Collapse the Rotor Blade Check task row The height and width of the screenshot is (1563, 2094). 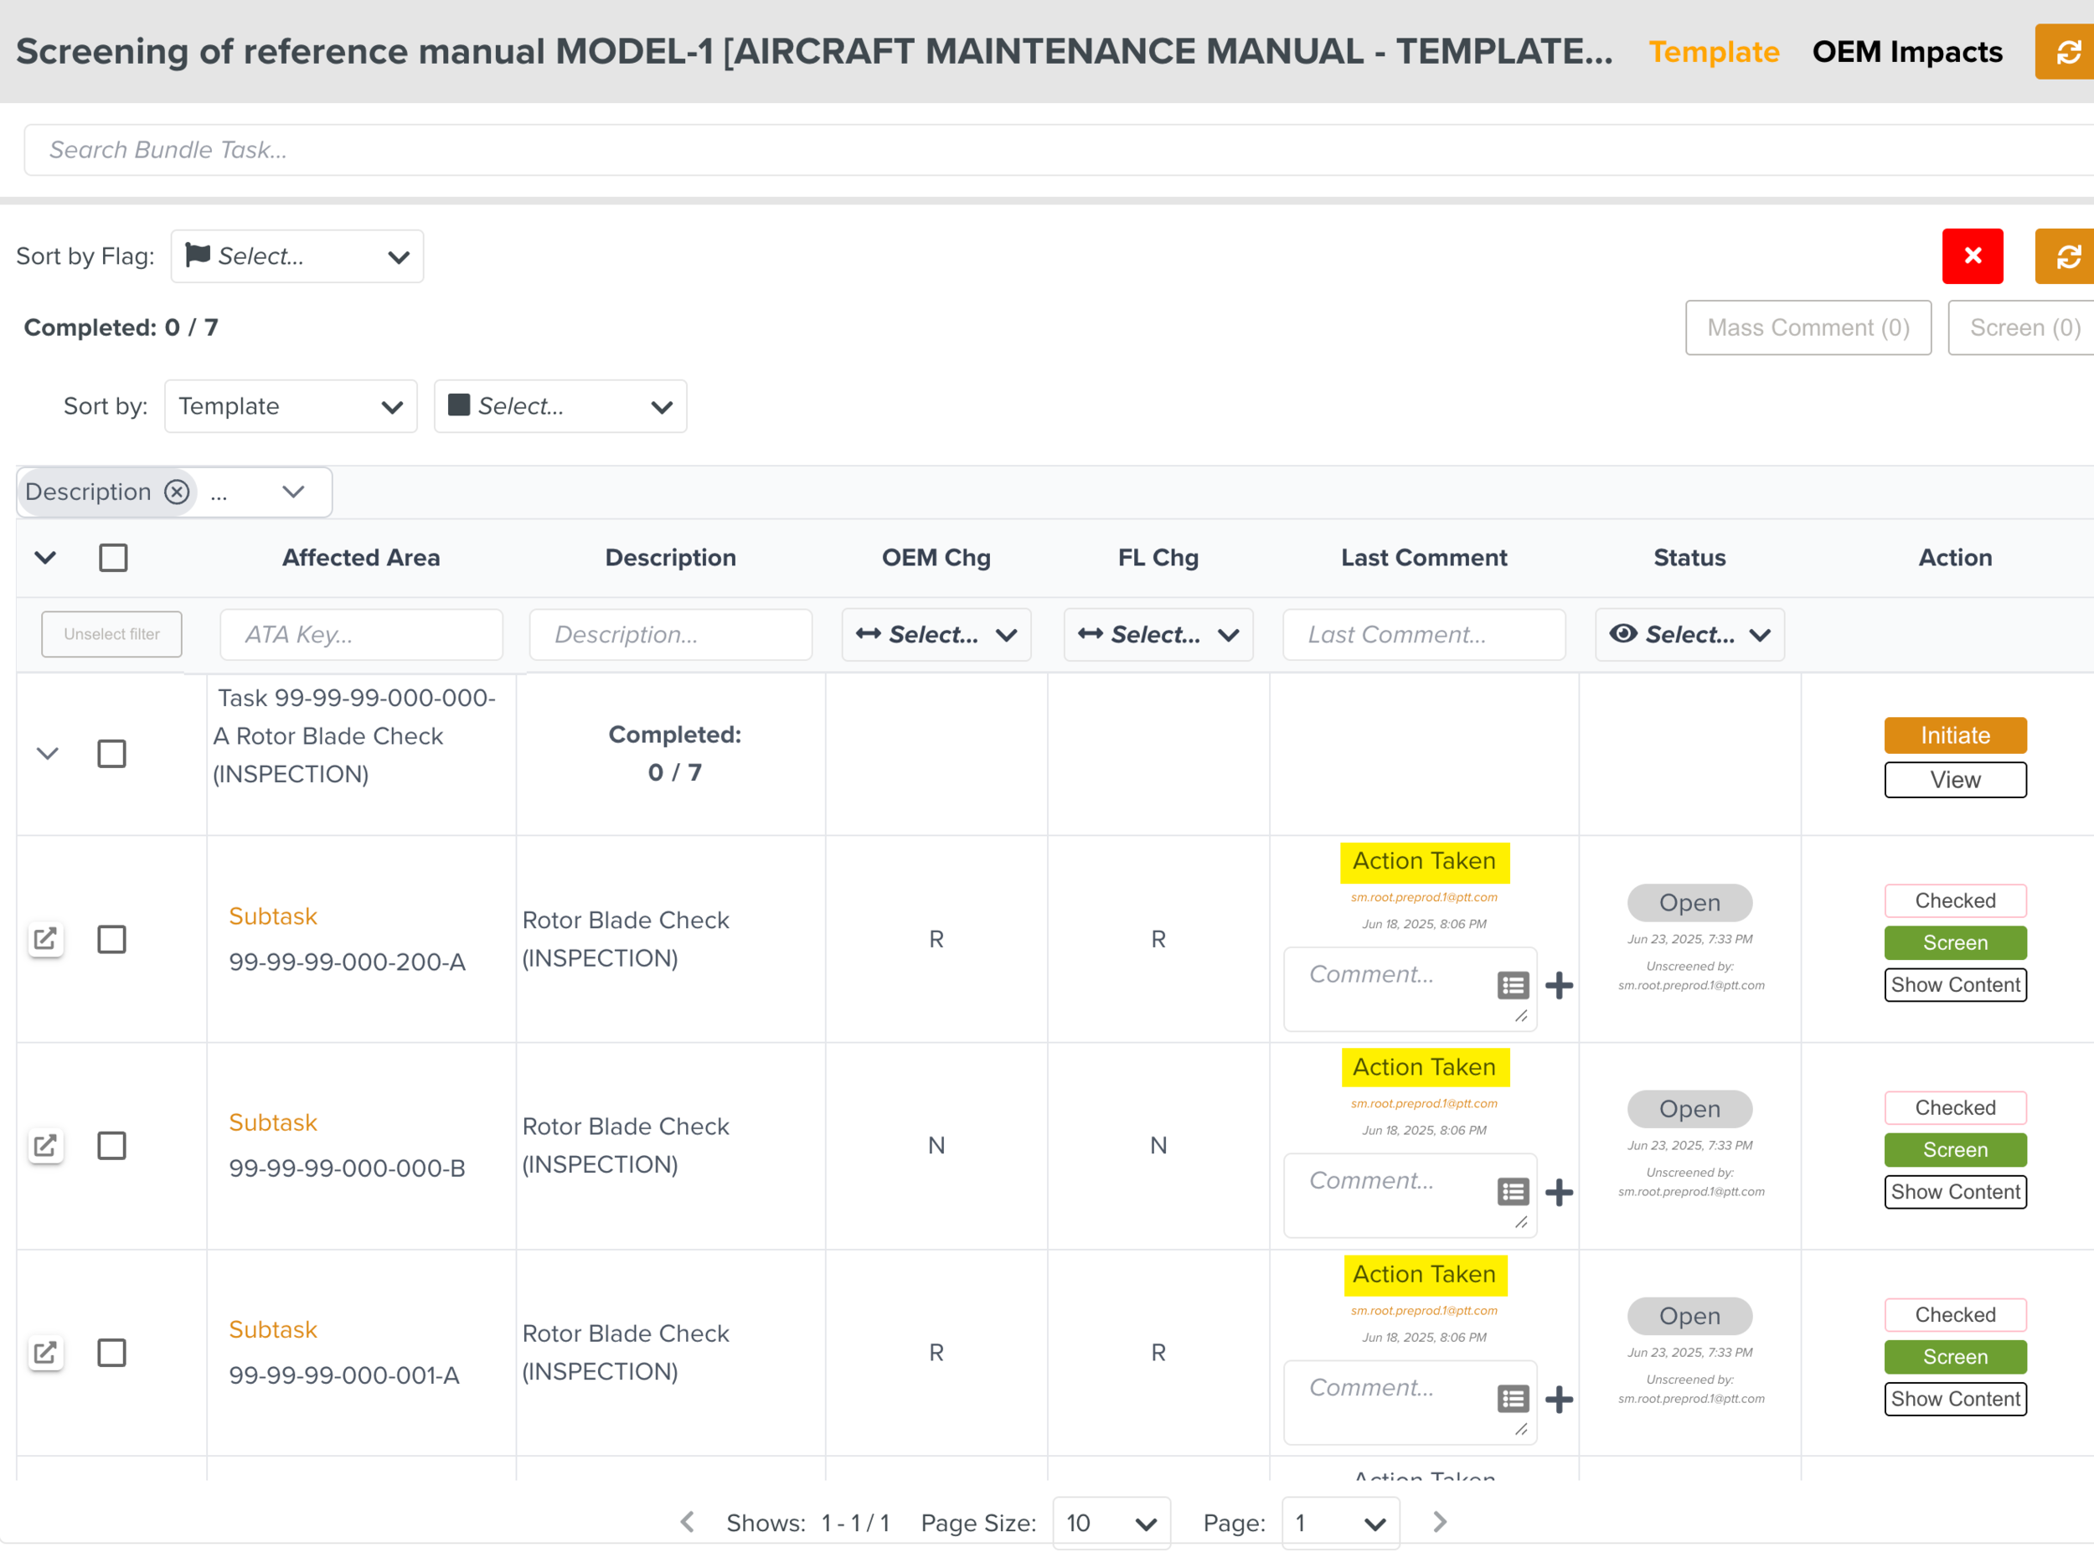pyautogui.click(x=47, y=753)
